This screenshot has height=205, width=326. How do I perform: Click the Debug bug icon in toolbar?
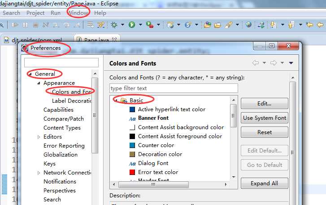tap(114, 25)
